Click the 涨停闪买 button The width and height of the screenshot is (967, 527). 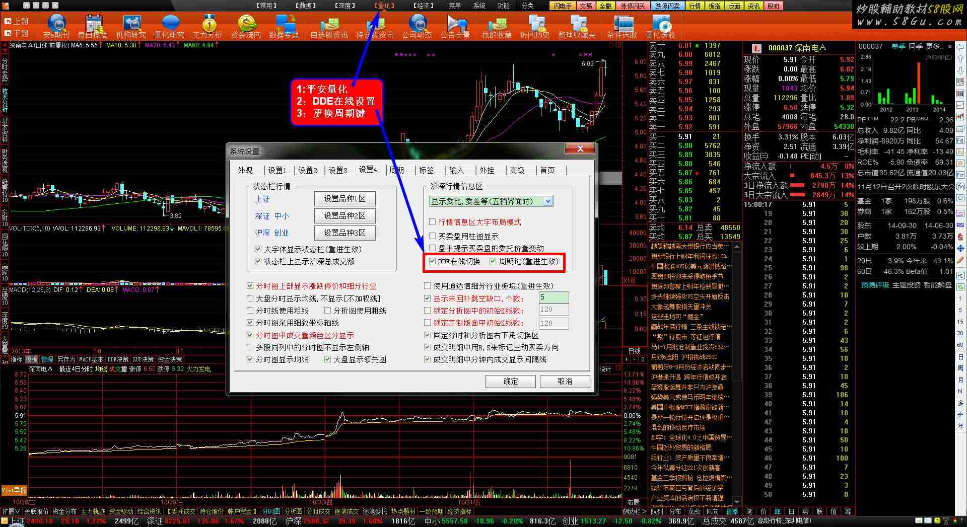[x=633, y=6]
